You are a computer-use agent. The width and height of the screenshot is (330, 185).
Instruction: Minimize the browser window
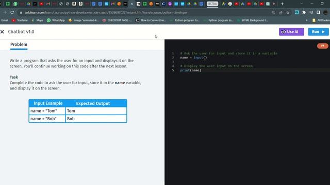click(312, 4)
